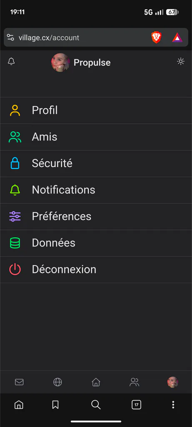Tap account avatar in bottom navigation
This screenshot has height=427, width=192.
point(173,382)
